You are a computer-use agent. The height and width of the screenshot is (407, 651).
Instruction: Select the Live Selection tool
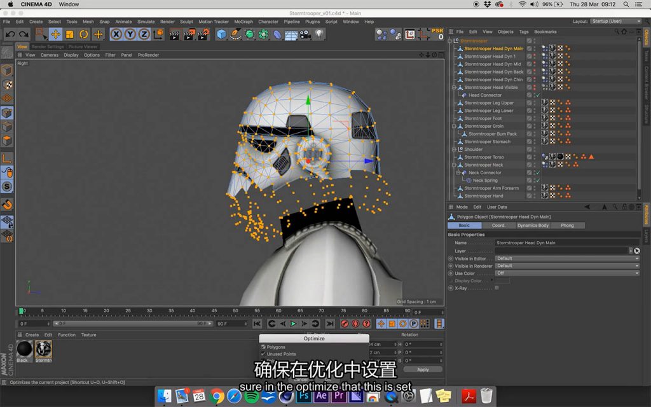click(41, 34)
